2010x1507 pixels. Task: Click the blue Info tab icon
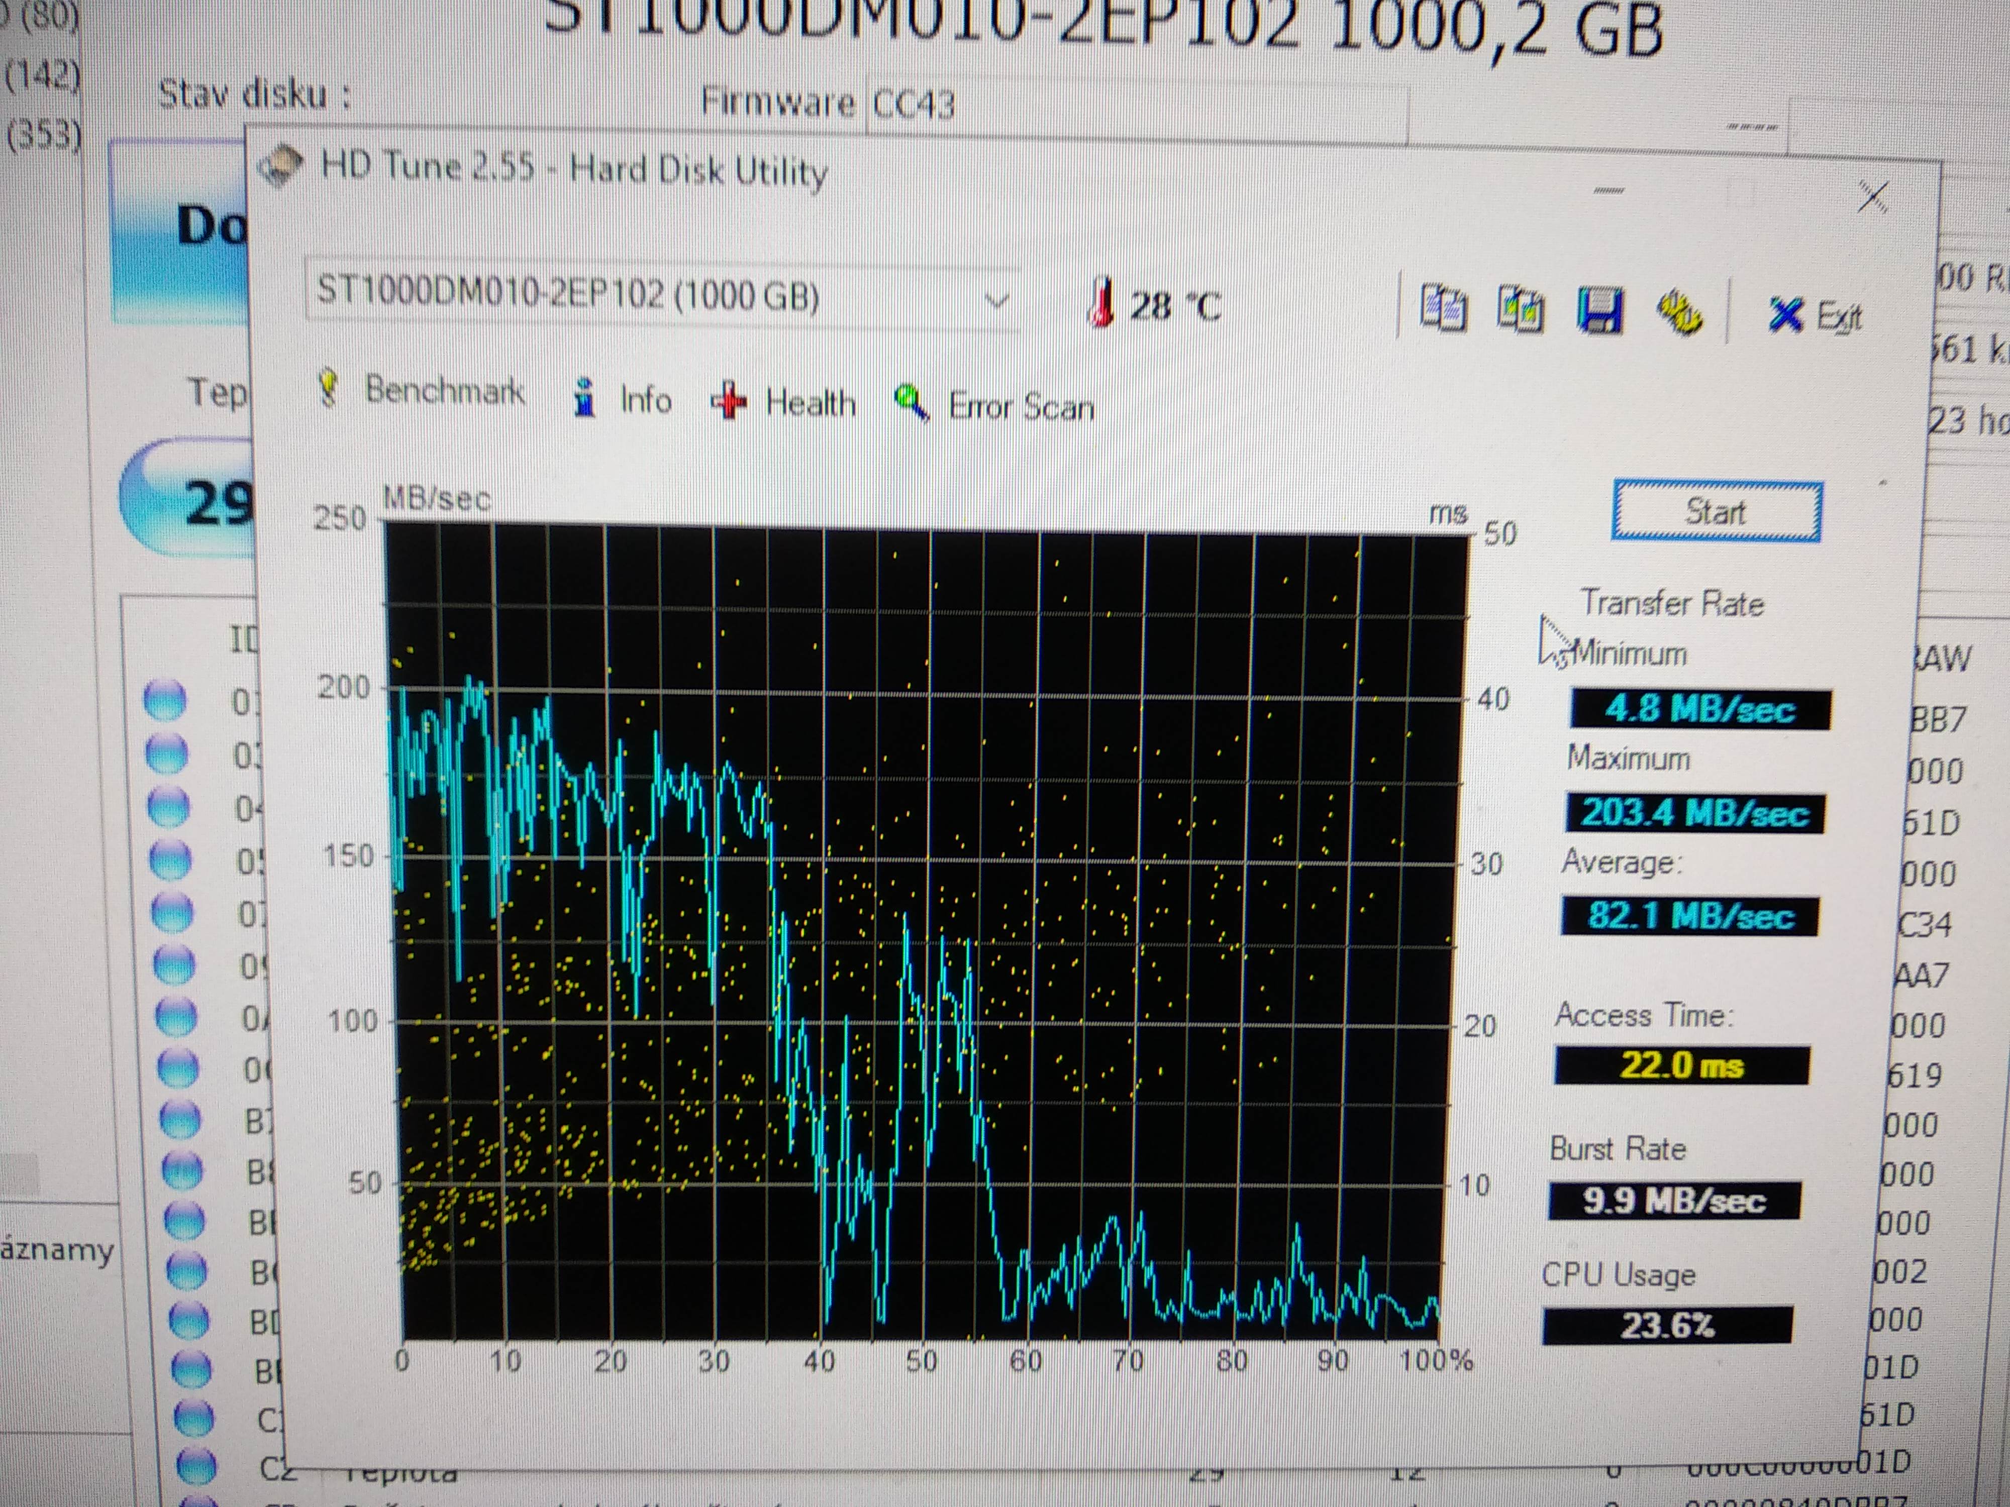point(585,398)
